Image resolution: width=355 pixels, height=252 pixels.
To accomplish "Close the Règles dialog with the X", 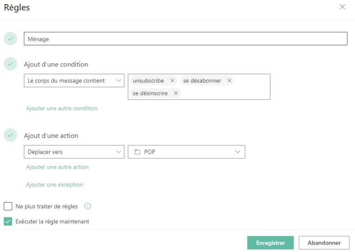I will (343, 7).
